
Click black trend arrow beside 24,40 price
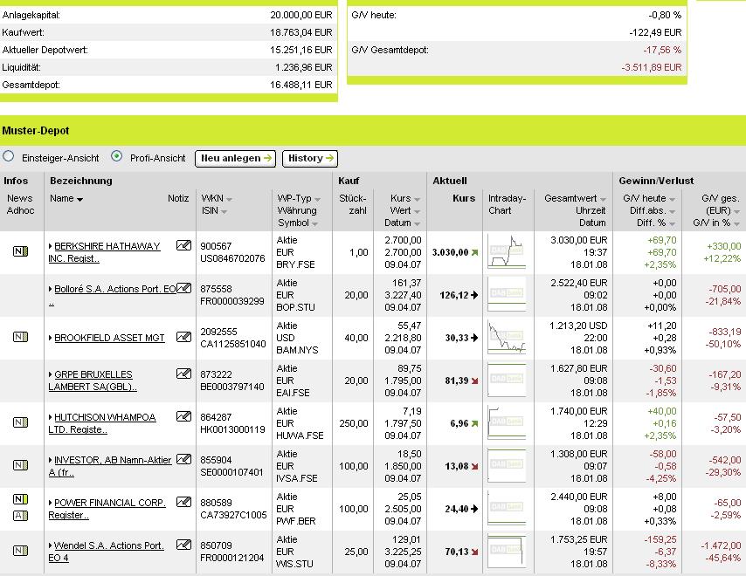(474, 509)
